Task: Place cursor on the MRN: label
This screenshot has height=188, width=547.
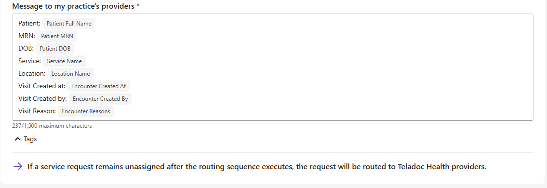Action: 27,36
